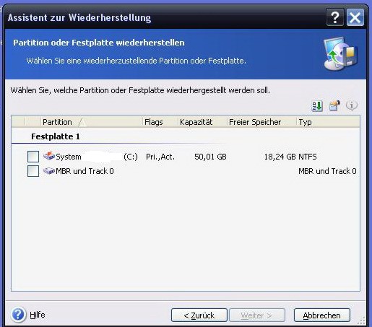This screenshot has width=372, height=327.
Task: Go back with the Zurück button
Action: tap(199, 315)
